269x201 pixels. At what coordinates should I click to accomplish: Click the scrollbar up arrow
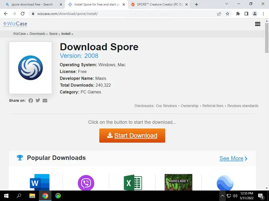click(267, 21)
